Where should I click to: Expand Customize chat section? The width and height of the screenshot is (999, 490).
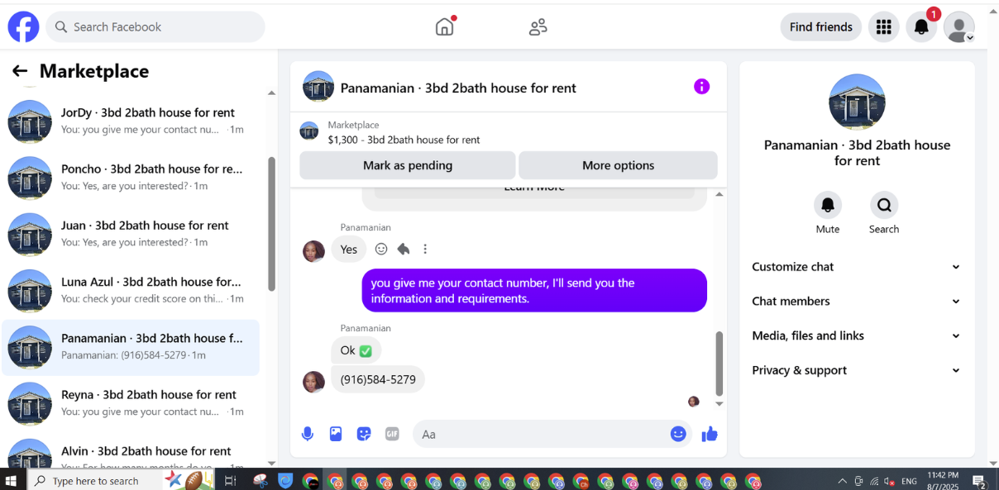(x=857, y=267)
